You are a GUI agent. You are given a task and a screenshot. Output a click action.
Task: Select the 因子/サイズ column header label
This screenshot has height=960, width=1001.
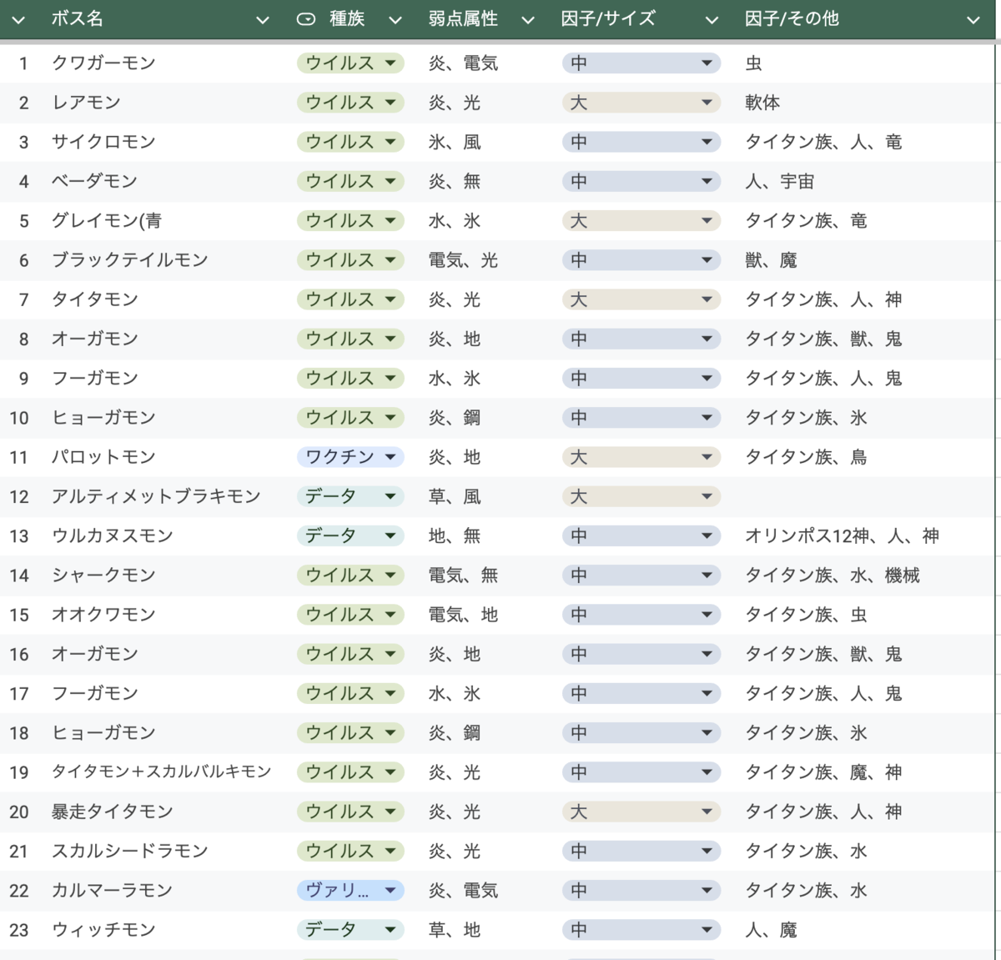point(608,18)
